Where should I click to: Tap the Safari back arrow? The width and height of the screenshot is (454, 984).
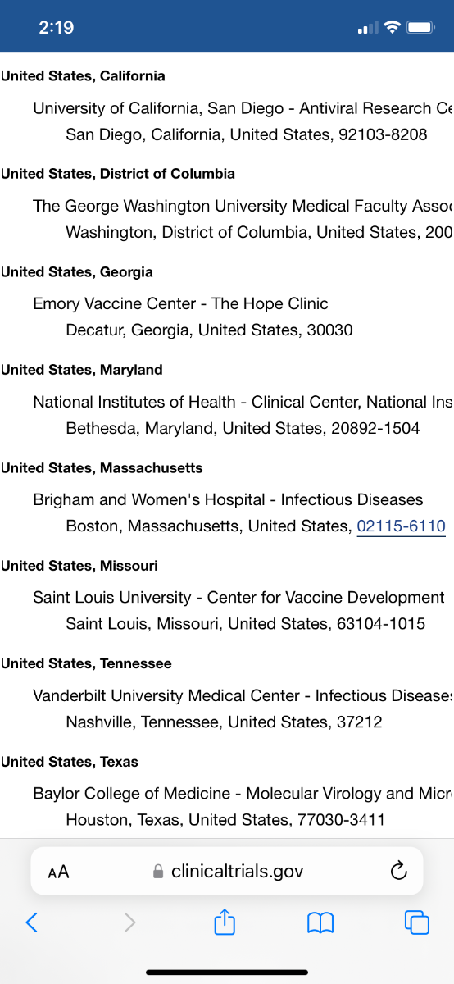pos(32,922)
